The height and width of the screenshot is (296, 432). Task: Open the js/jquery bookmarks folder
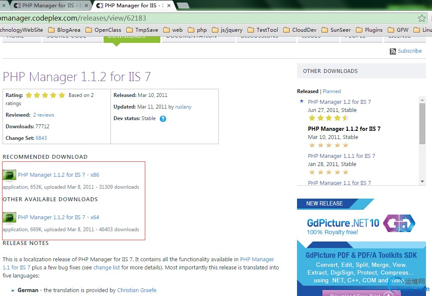[227, 30]
